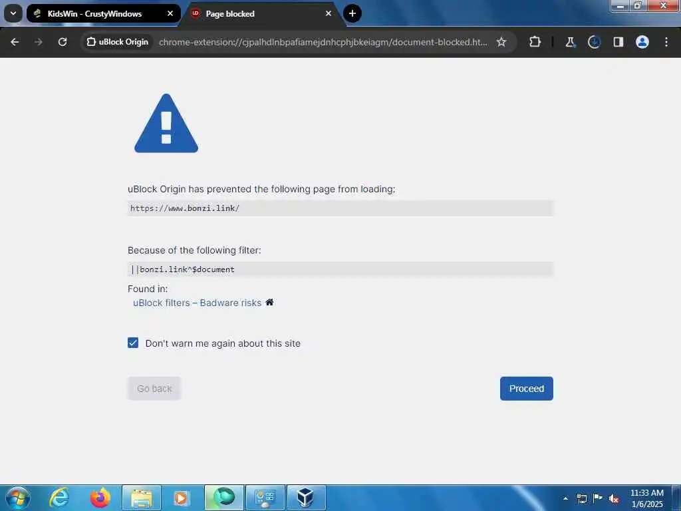Click the uBlock Origin extension chip
The image size is (681, 511).
117,42
